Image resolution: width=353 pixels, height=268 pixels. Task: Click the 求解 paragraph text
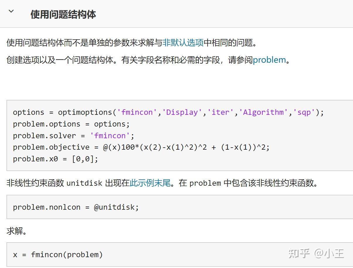17,231
